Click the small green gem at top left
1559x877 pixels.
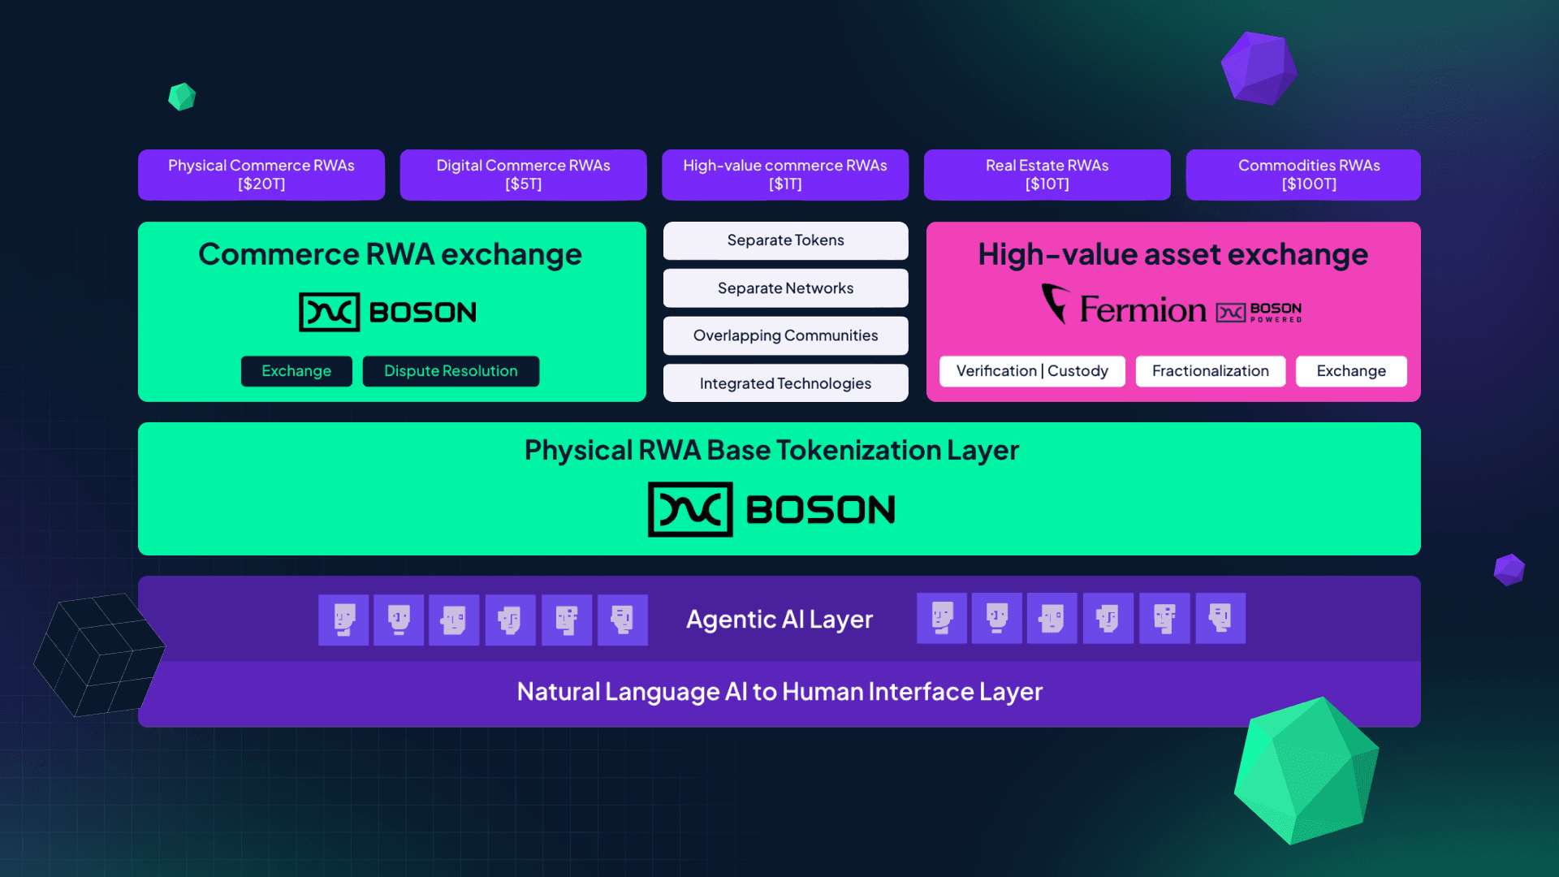182,97
